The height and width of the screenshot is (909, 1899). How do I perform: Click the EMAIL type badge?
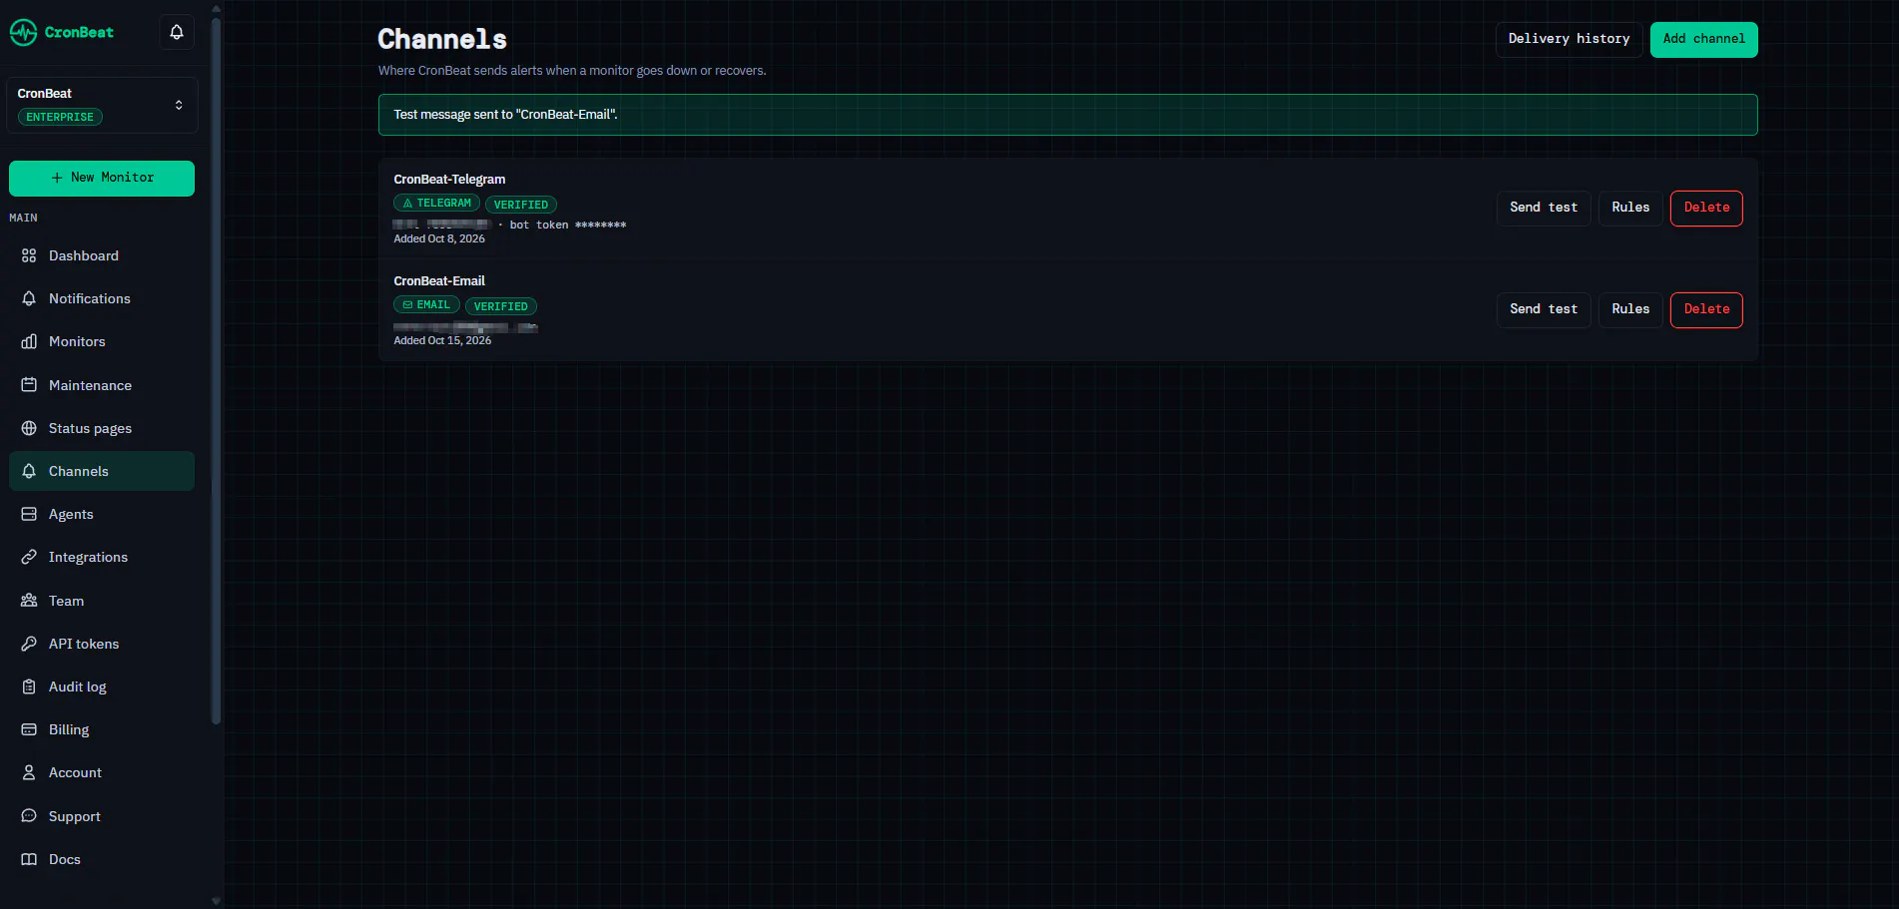[x=426, y=304]
